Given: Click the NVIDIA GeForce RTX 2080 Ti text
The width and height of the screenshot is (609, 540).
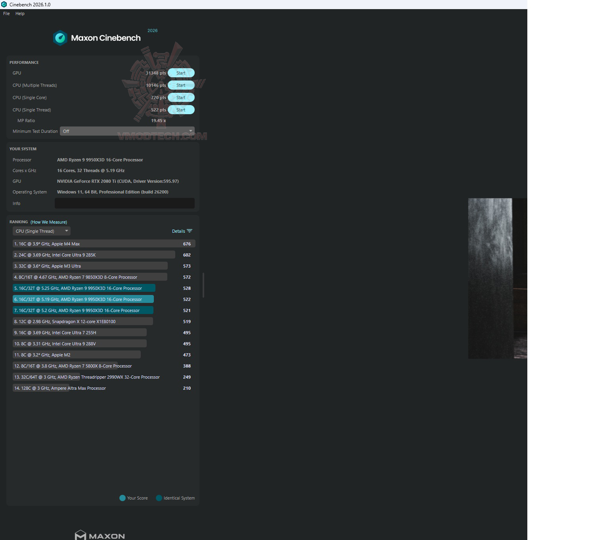Looking at the screenshot, I should click(118, 181).
